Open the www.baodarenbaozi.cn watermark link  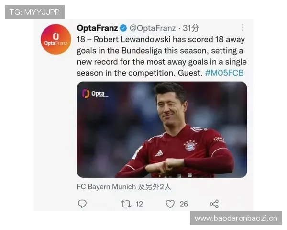pos(236,218)
